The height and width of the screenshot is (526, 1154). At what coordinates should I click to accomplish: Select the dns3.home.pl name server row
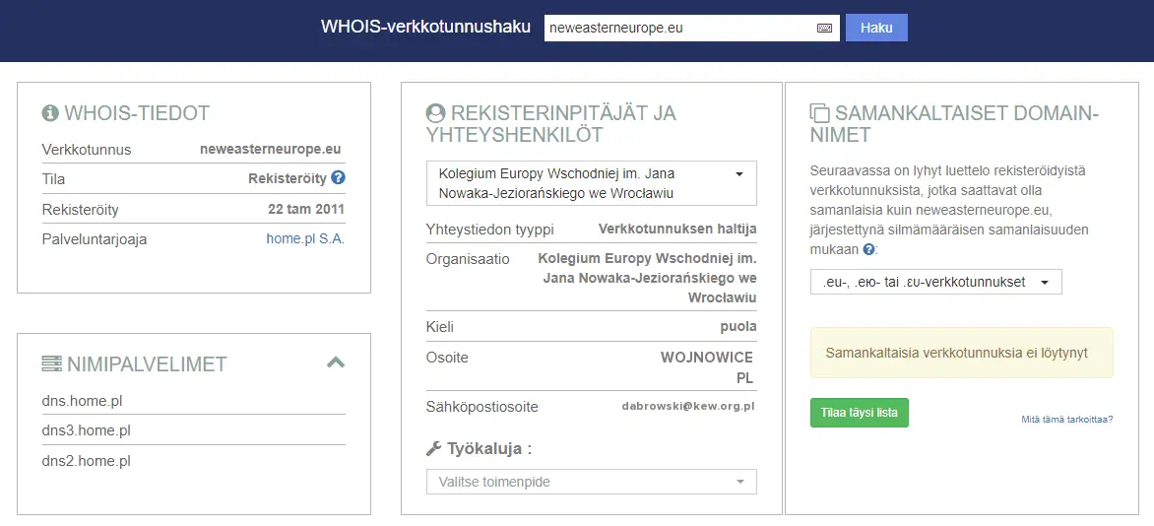pyautogui.click(x=194, y=430)
